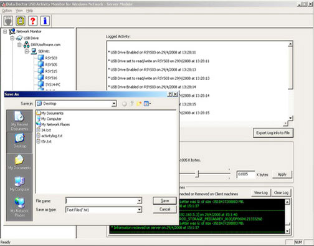Open the Save in Desktop dropdown
The image size is (314, 246).
click(x=114, y=104)
